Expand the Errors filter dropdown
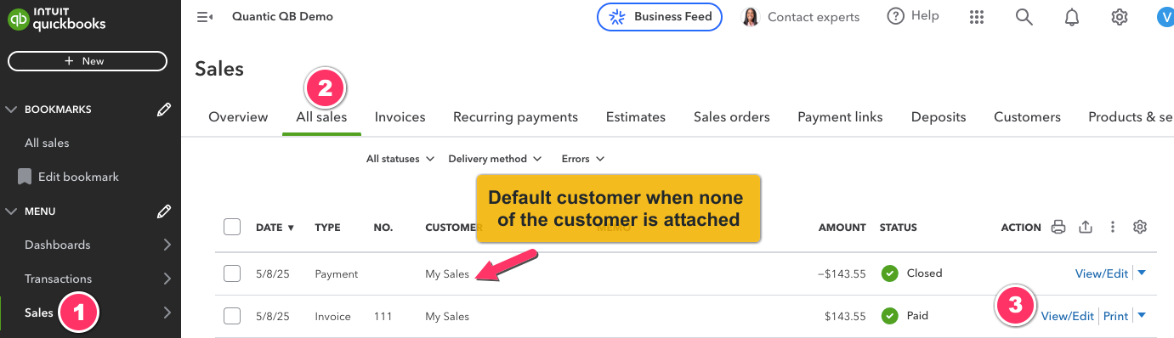The image size is (1174, 338). click(x=583, y=159)
